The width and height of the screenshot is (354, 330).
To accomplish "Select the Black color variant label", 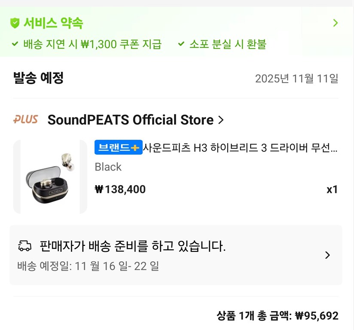I will pos(108,167).
